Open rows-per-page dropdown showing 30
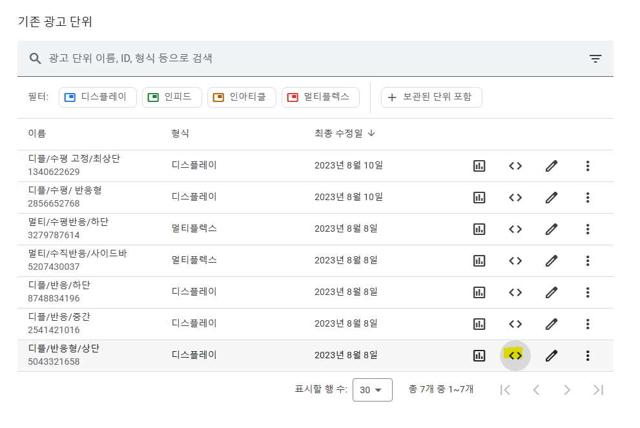 coord(372,390)
